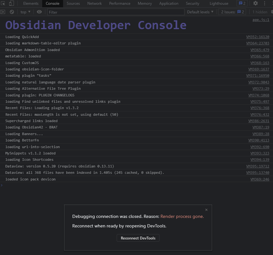The height and width of the screenshot is (255, 273).
Task: Select the 'loading plugin "tasks"' log line
Action: click(29, 75)
